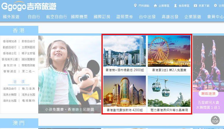Select the 買二送一 sidebar link
The height and width of the screenshot is (129, 224).
[x=28, y=71]
